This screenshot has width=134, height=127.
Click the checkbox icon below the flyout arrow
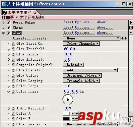(131, 28)
